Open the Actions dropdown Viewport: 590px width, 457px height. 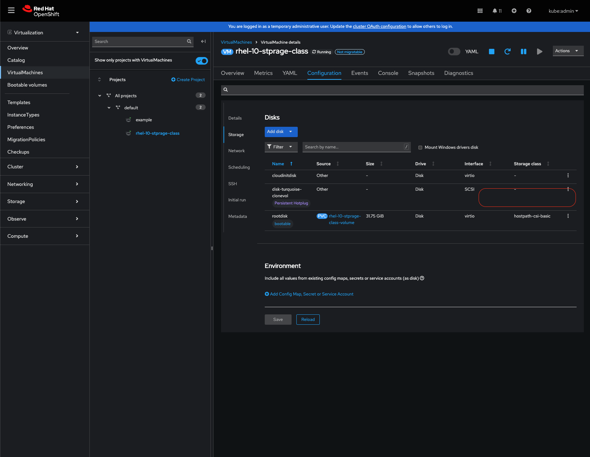568,51
